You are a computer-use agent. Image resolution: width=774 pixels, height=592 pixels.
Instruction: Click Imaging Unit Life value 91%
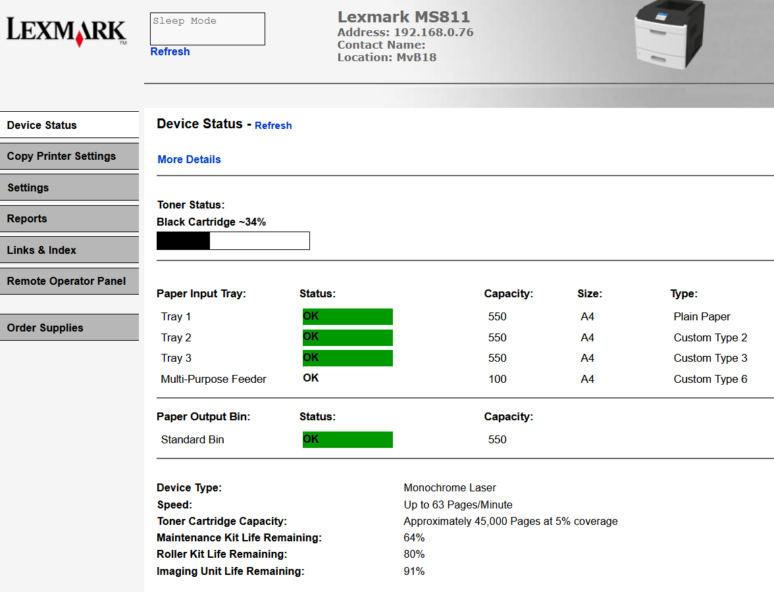click(414, 571)
